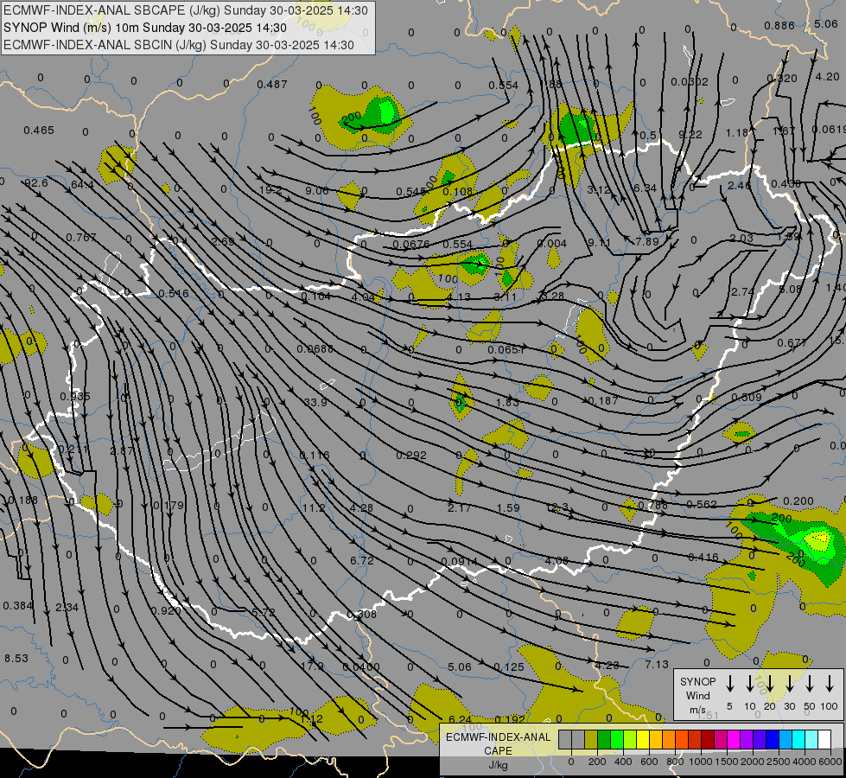The width and height of the screenshot is (846, 778).
Task: Pick the white swatch ending the CAPE scale
Action: 824,740
